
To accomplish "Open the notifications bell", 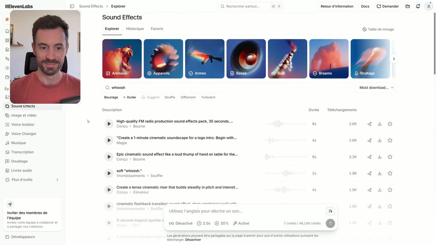I will pyautogui.click(x=418, y=6).
